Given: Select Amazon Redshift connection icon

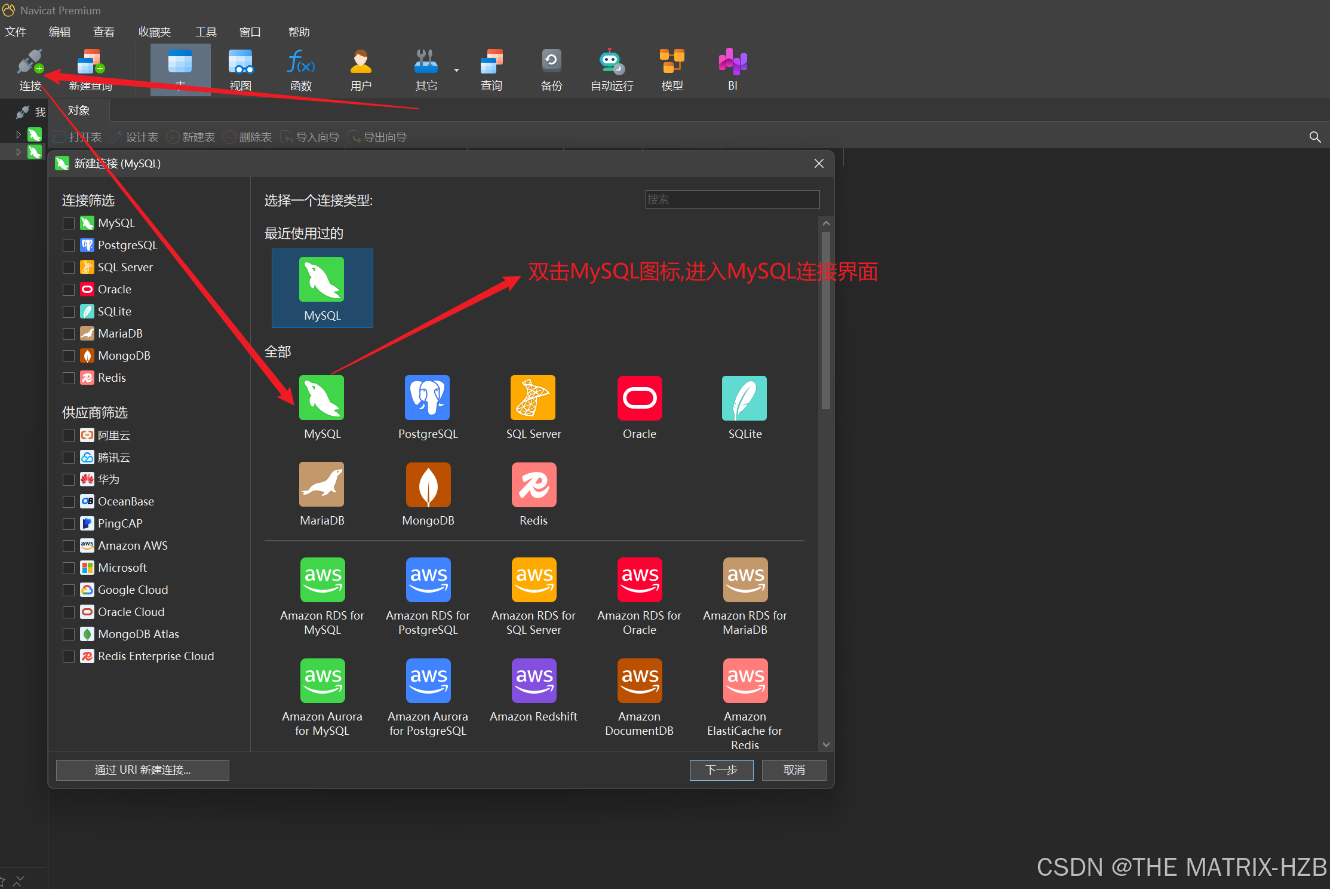Looking at the screenshot, I should (x=533, y=681).
